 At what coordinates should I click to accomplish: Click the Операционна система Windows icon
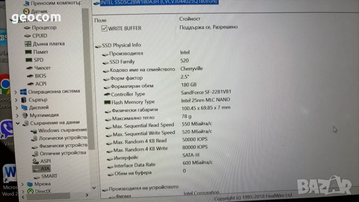(x=24, y=92)
